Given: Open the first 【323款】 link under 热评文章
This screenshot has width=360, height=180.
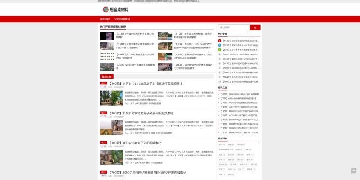Looking at the screenshot, I should pos(240,94).
